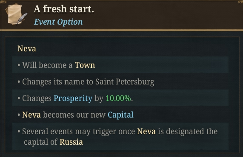The height and width of the screenshot is (157, 243).
Task: Open the Capital concept link
Action: point(120,115)
